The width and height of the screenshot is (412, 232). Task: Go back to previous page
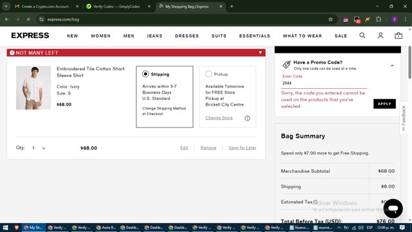tap(7, 19)
